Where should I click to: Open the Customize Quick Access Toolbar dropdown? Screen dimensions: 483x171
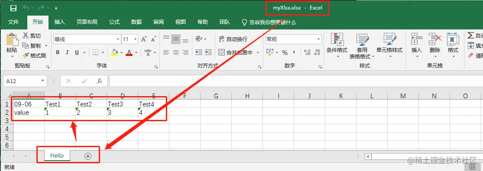tap(56, 8)
